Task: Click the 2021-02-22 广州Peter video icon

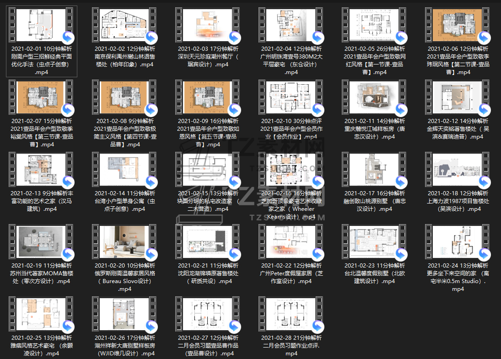Action: pyautogui.click(x=291, y=241)
